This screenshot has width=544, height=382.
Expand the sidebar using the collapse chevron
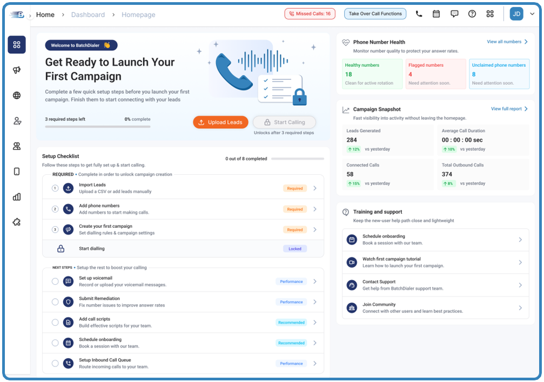[30, 16]
